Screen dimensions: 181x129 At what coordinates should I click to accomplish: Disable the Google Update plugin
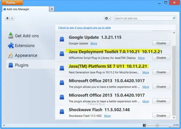tap(161, 43)
